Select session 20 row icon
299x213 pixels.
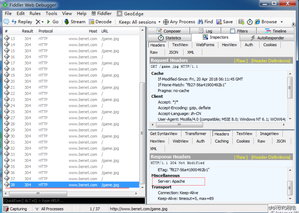7,81
